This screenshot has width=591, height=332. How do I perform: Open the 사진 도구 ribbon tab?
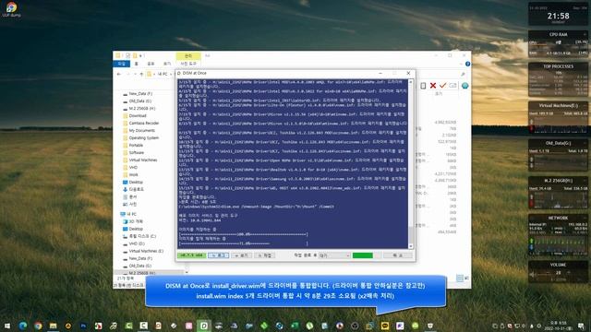188,64
